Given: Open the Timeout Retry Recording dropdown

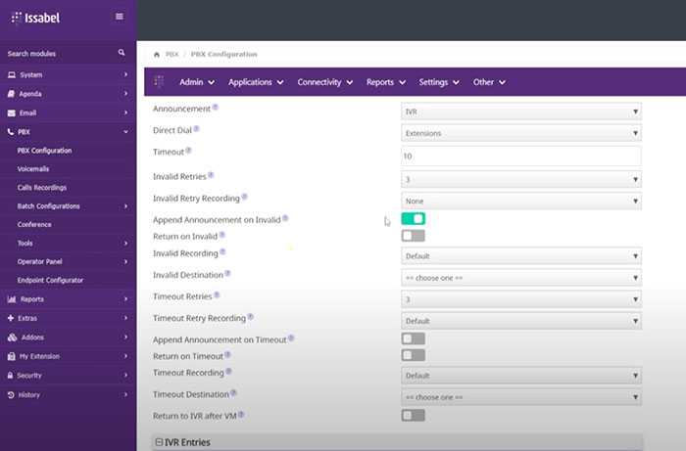Looking at the screenshot, I should tap(521, 321).
